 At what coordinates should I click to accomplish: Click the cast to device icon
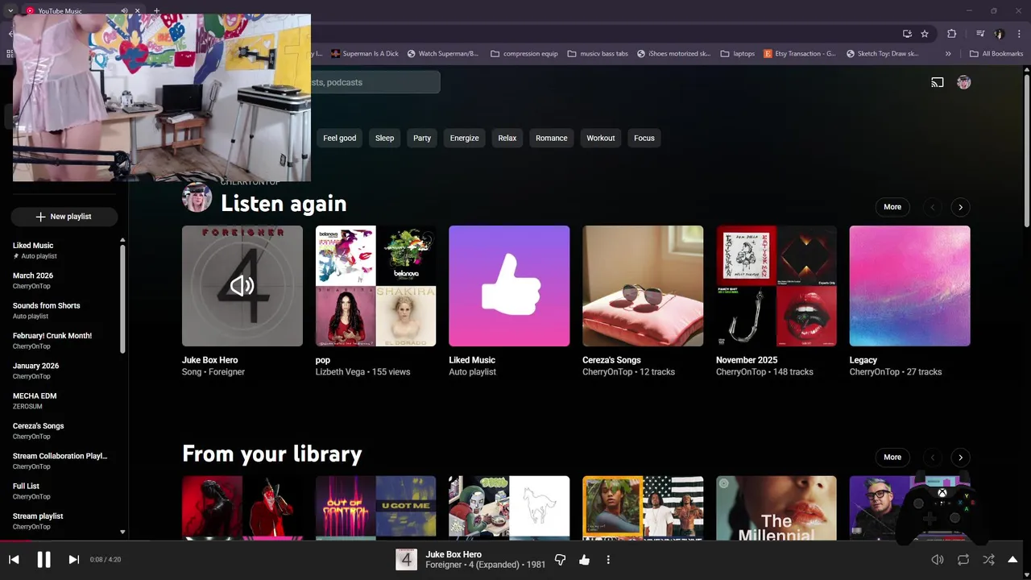(938, 82)
